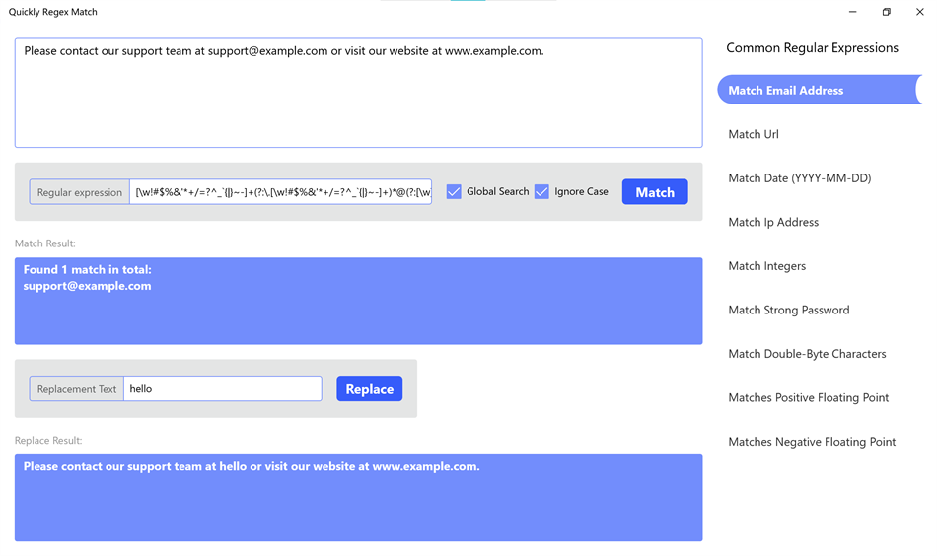Click the 'Found 1 match in total:' text
This screenshot has height=556, width=937.
click(x=87, y=270)
